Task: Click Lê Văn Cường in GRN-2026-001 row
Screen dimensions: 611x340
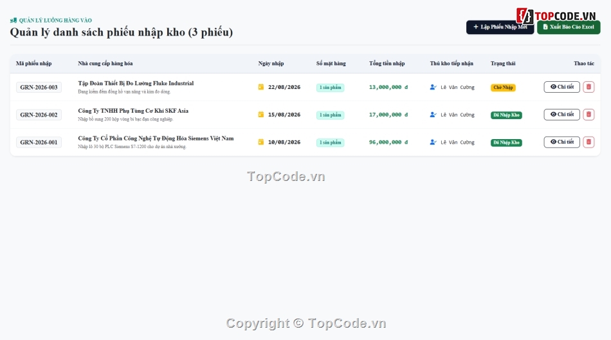Action: pos(457,142)
